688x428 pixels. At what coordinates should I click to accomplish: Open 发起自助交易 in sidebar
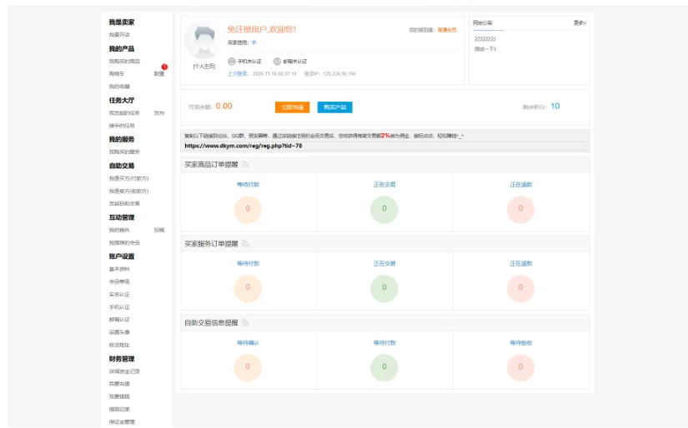click(x=124, y=204)
